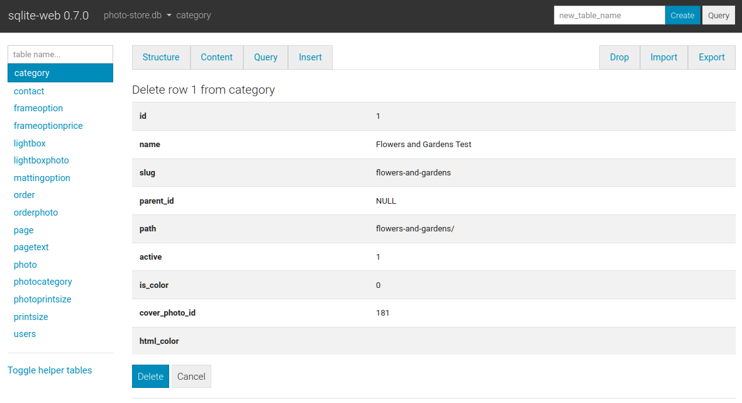The image size is (742, 403).
Task: Open the photo-store.db database dropdown
Action: (x=138, y=15)
